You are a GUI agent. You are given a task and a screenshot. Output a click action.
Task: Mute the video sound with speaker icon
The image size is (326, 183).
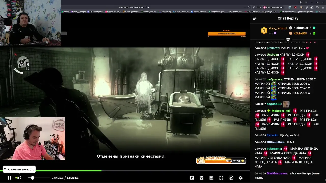point(19,178)
